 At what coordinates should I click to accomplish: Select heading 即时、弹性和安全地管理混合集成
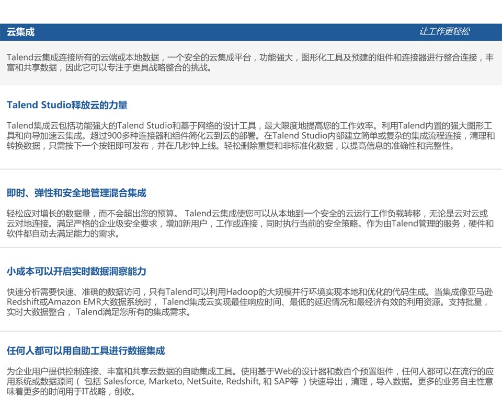click(76, 193)
